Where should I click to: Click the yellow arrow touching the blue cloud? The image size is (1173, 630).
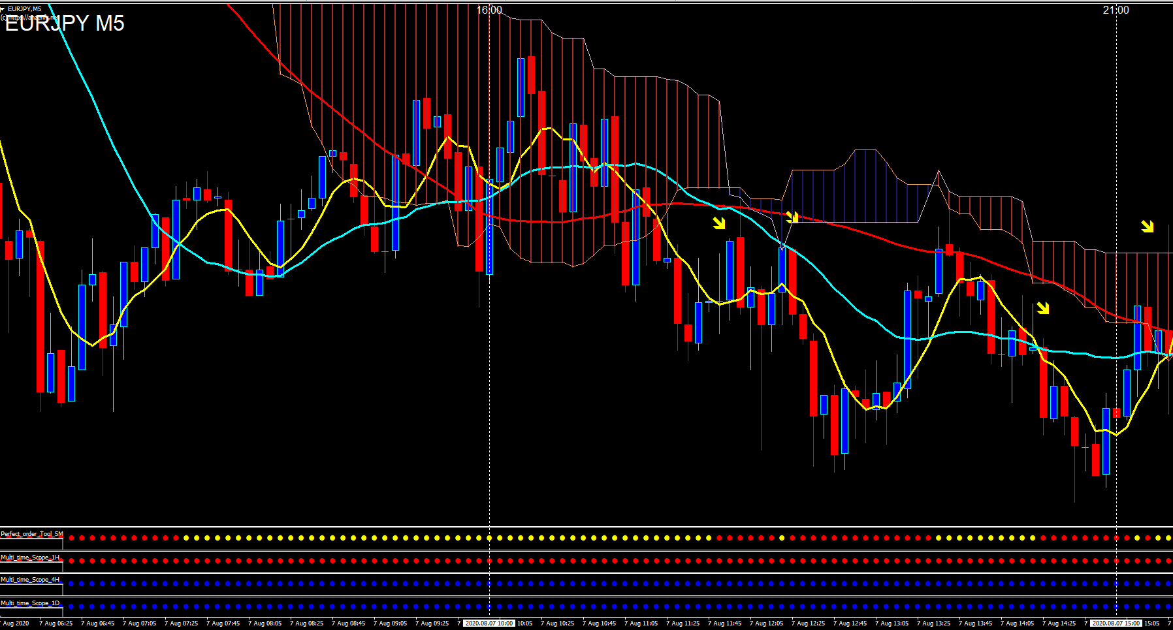point(792,217)
